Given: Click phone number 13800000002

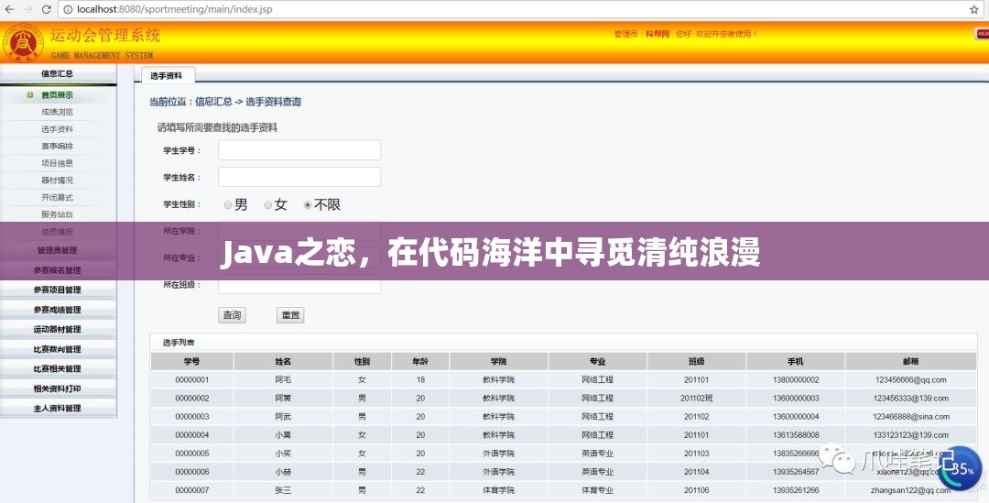Looking at the screenshot, I should tap(796, 380).
